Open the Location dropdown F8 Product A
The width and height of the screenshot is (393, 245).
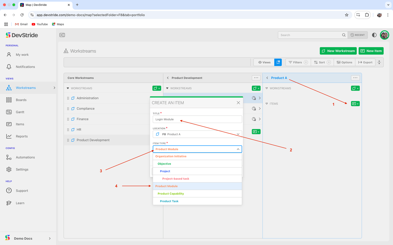197,134
